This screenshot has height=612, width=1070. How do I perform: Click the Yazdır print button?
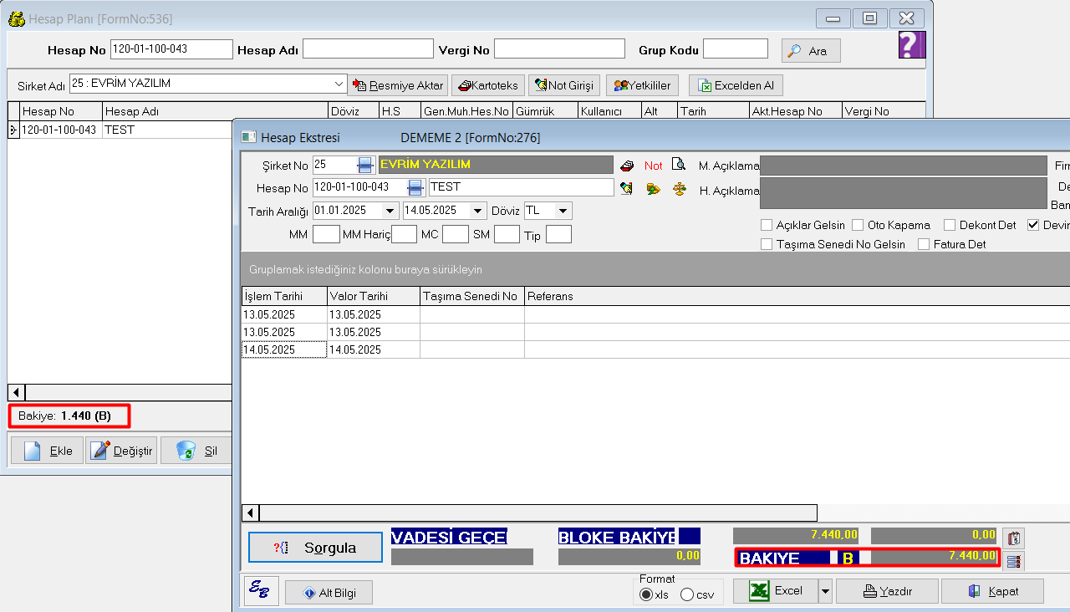tap(887, 591)
